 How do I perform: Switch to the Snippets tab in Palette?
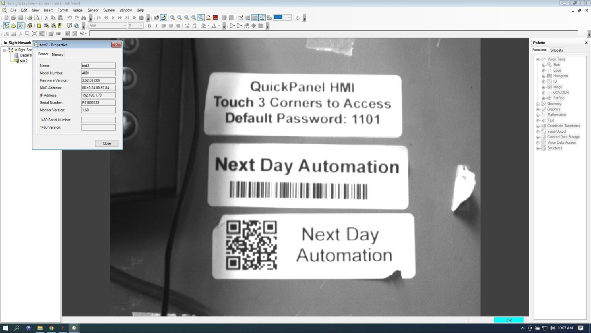click(556, 50)
